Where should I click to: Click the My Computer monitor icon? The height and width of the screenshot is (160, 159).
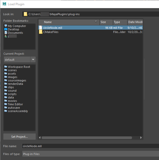[x=6, y=26]
